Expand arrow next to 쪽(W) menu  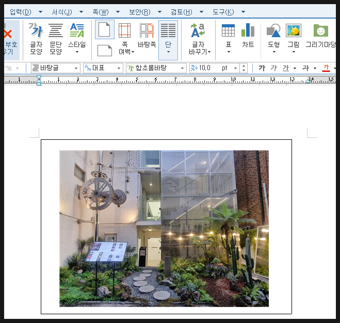tap(118, 12)
